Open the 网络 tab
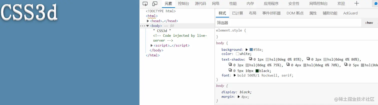 pyautogui.click(x=216, y=3)
